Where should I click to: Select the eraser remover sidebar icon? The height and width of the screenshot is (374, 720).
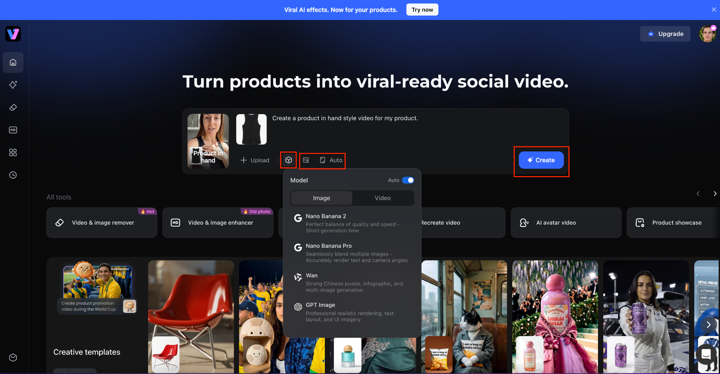click(13, 107)
